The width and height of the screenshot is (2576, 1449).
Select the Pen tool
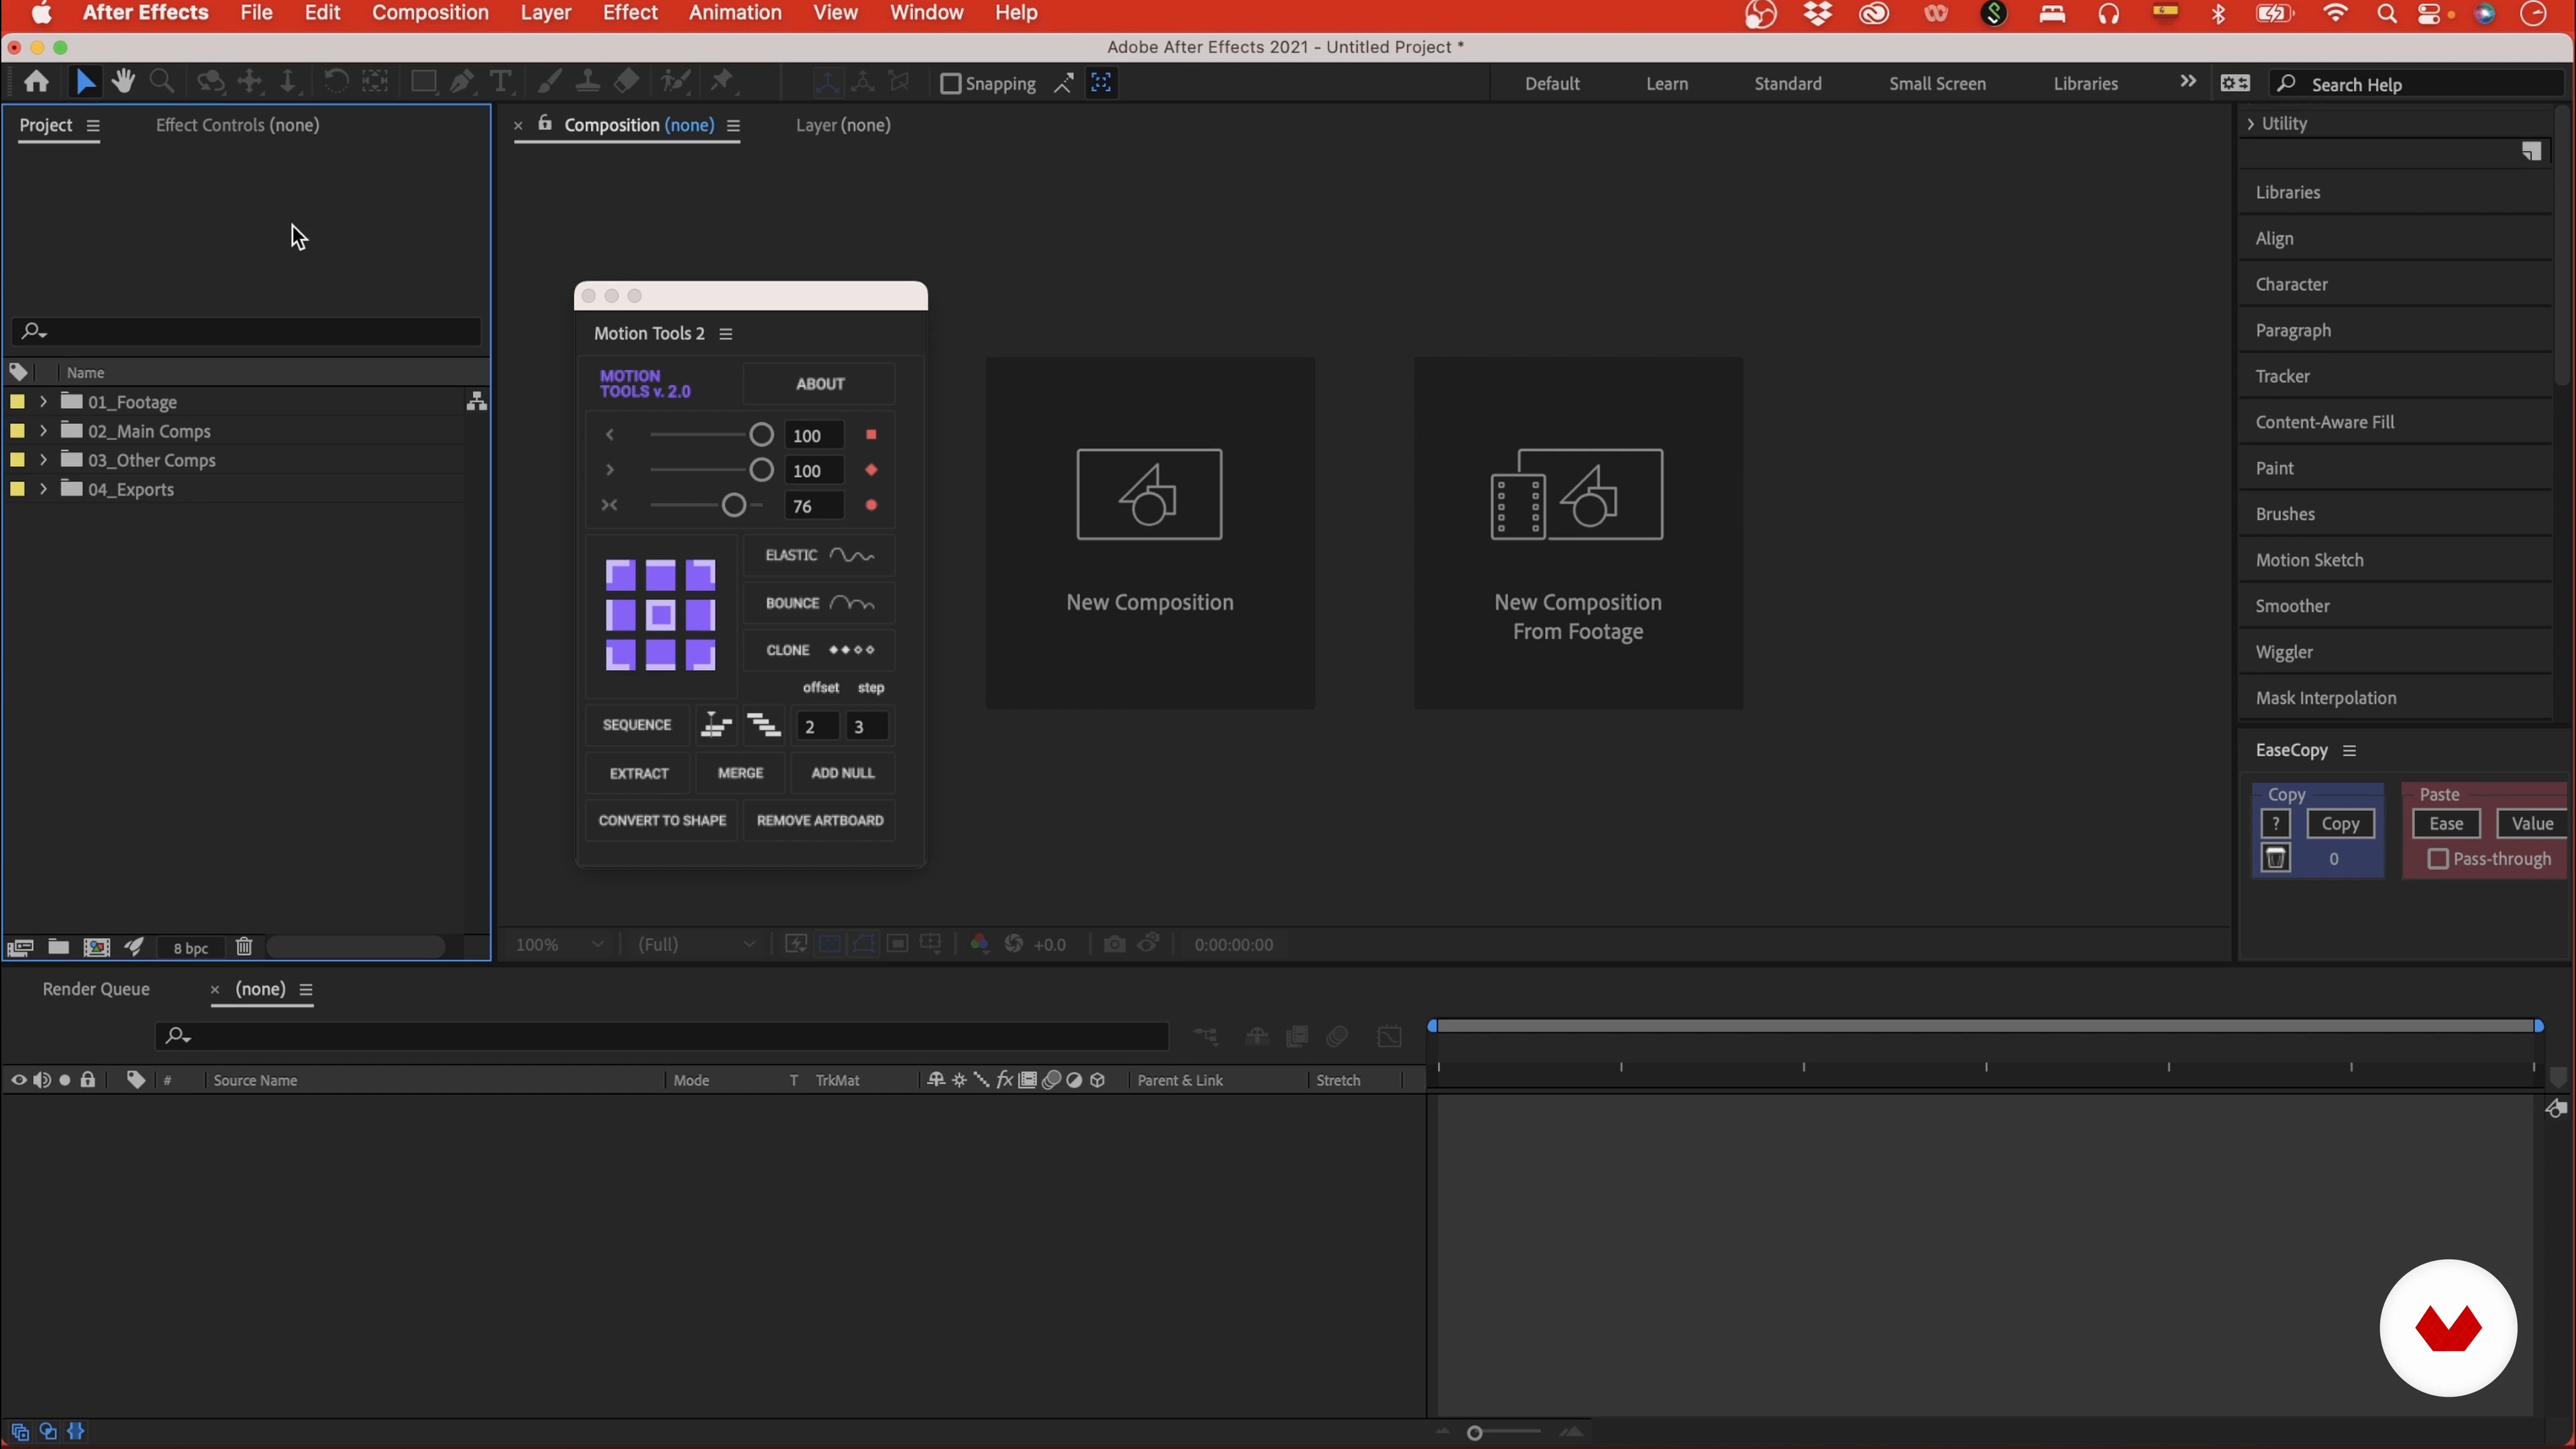click(462, 82)
